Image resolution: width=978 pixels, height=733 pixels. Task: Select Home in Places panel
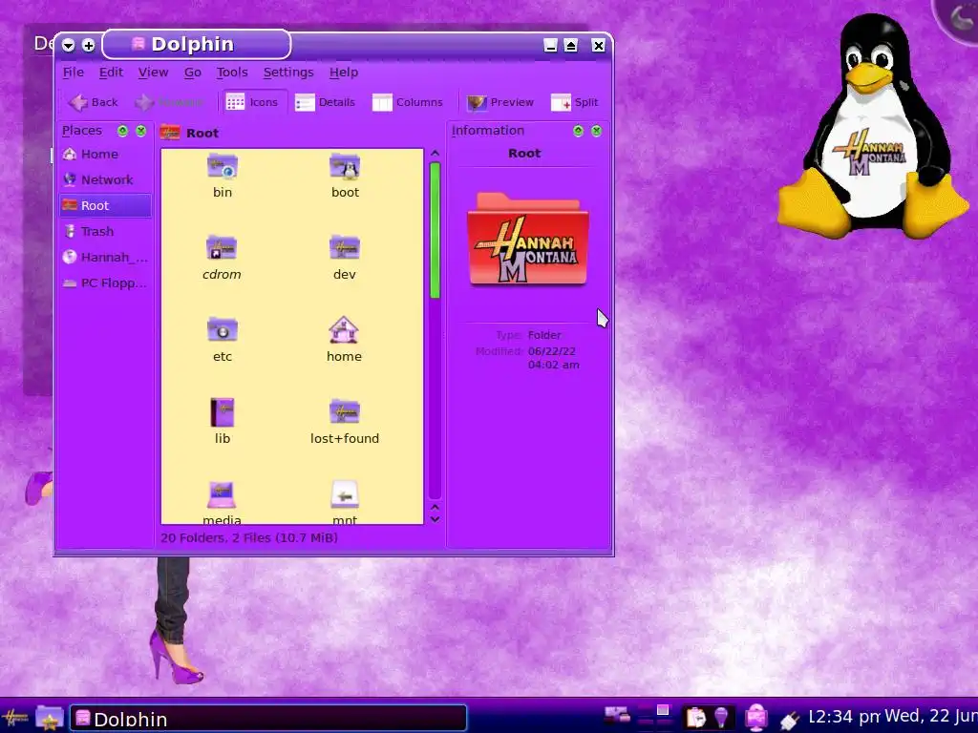click(x=105, y=154)
